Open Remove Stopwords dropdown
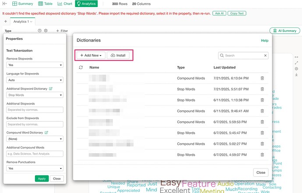302x193 pixels. (x=35, y=65)
